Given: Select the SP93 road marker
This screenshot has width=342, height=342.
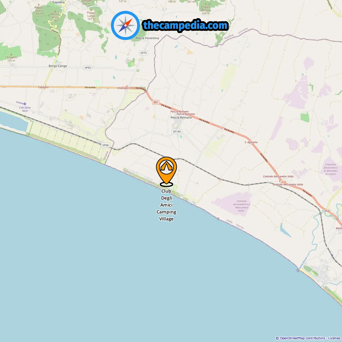Looking at the screenshot, I should [x=88, y=68].
